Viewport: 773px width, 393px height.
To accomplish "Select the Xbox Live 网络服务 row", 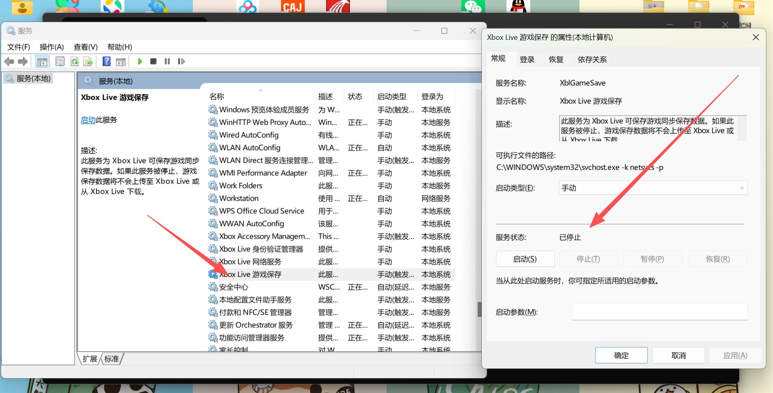I will (331, 262).
